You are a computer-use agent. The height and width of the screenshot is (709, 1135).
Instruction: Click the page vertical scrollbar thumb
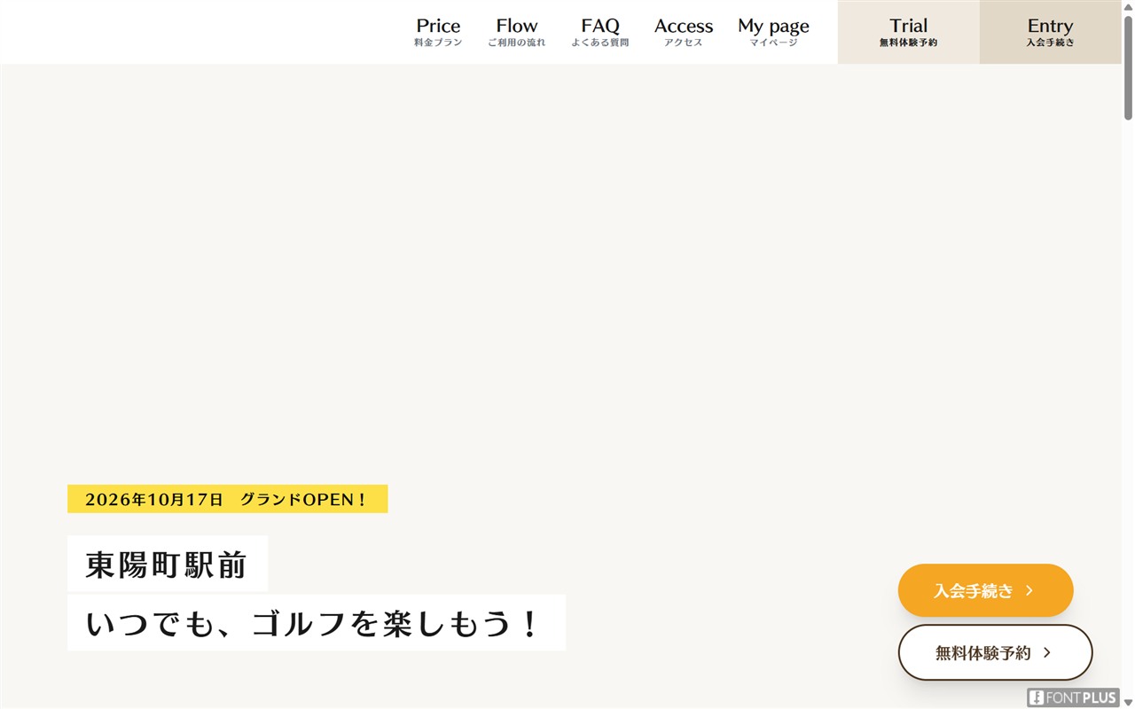pyautogui.click(x=1128, y=67)
